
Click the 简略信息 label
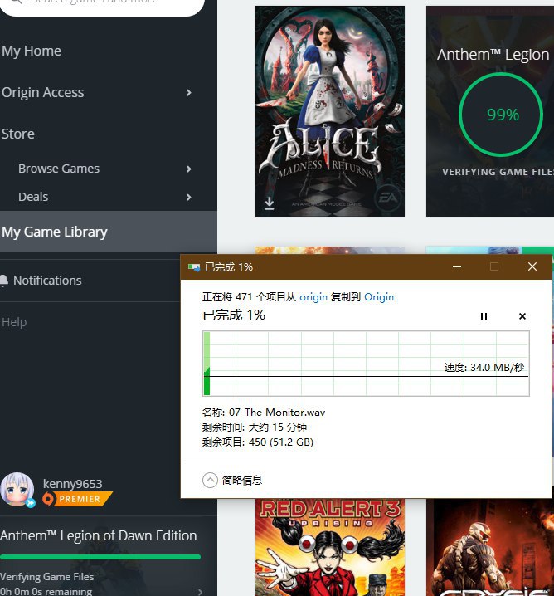242,481
